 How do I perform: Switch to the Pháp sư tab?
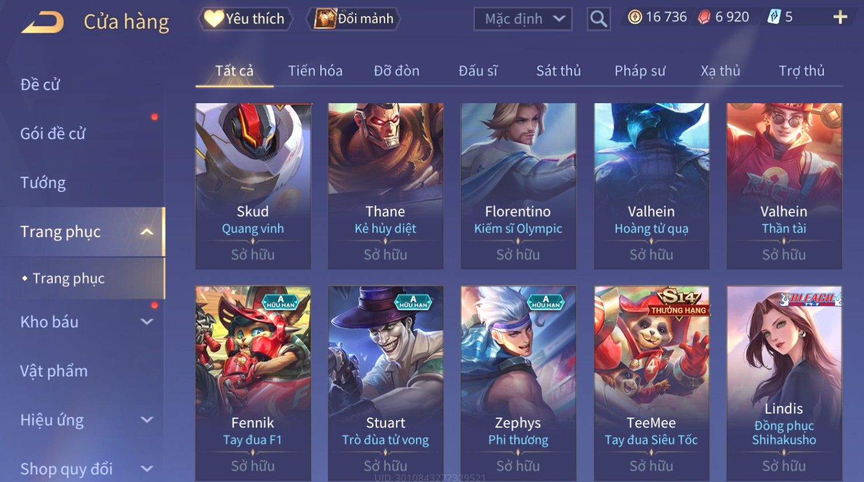(640, 70)
